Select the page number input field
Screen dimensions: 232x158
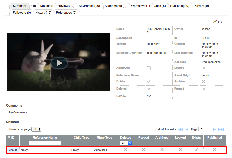click(x=202, y=129)
